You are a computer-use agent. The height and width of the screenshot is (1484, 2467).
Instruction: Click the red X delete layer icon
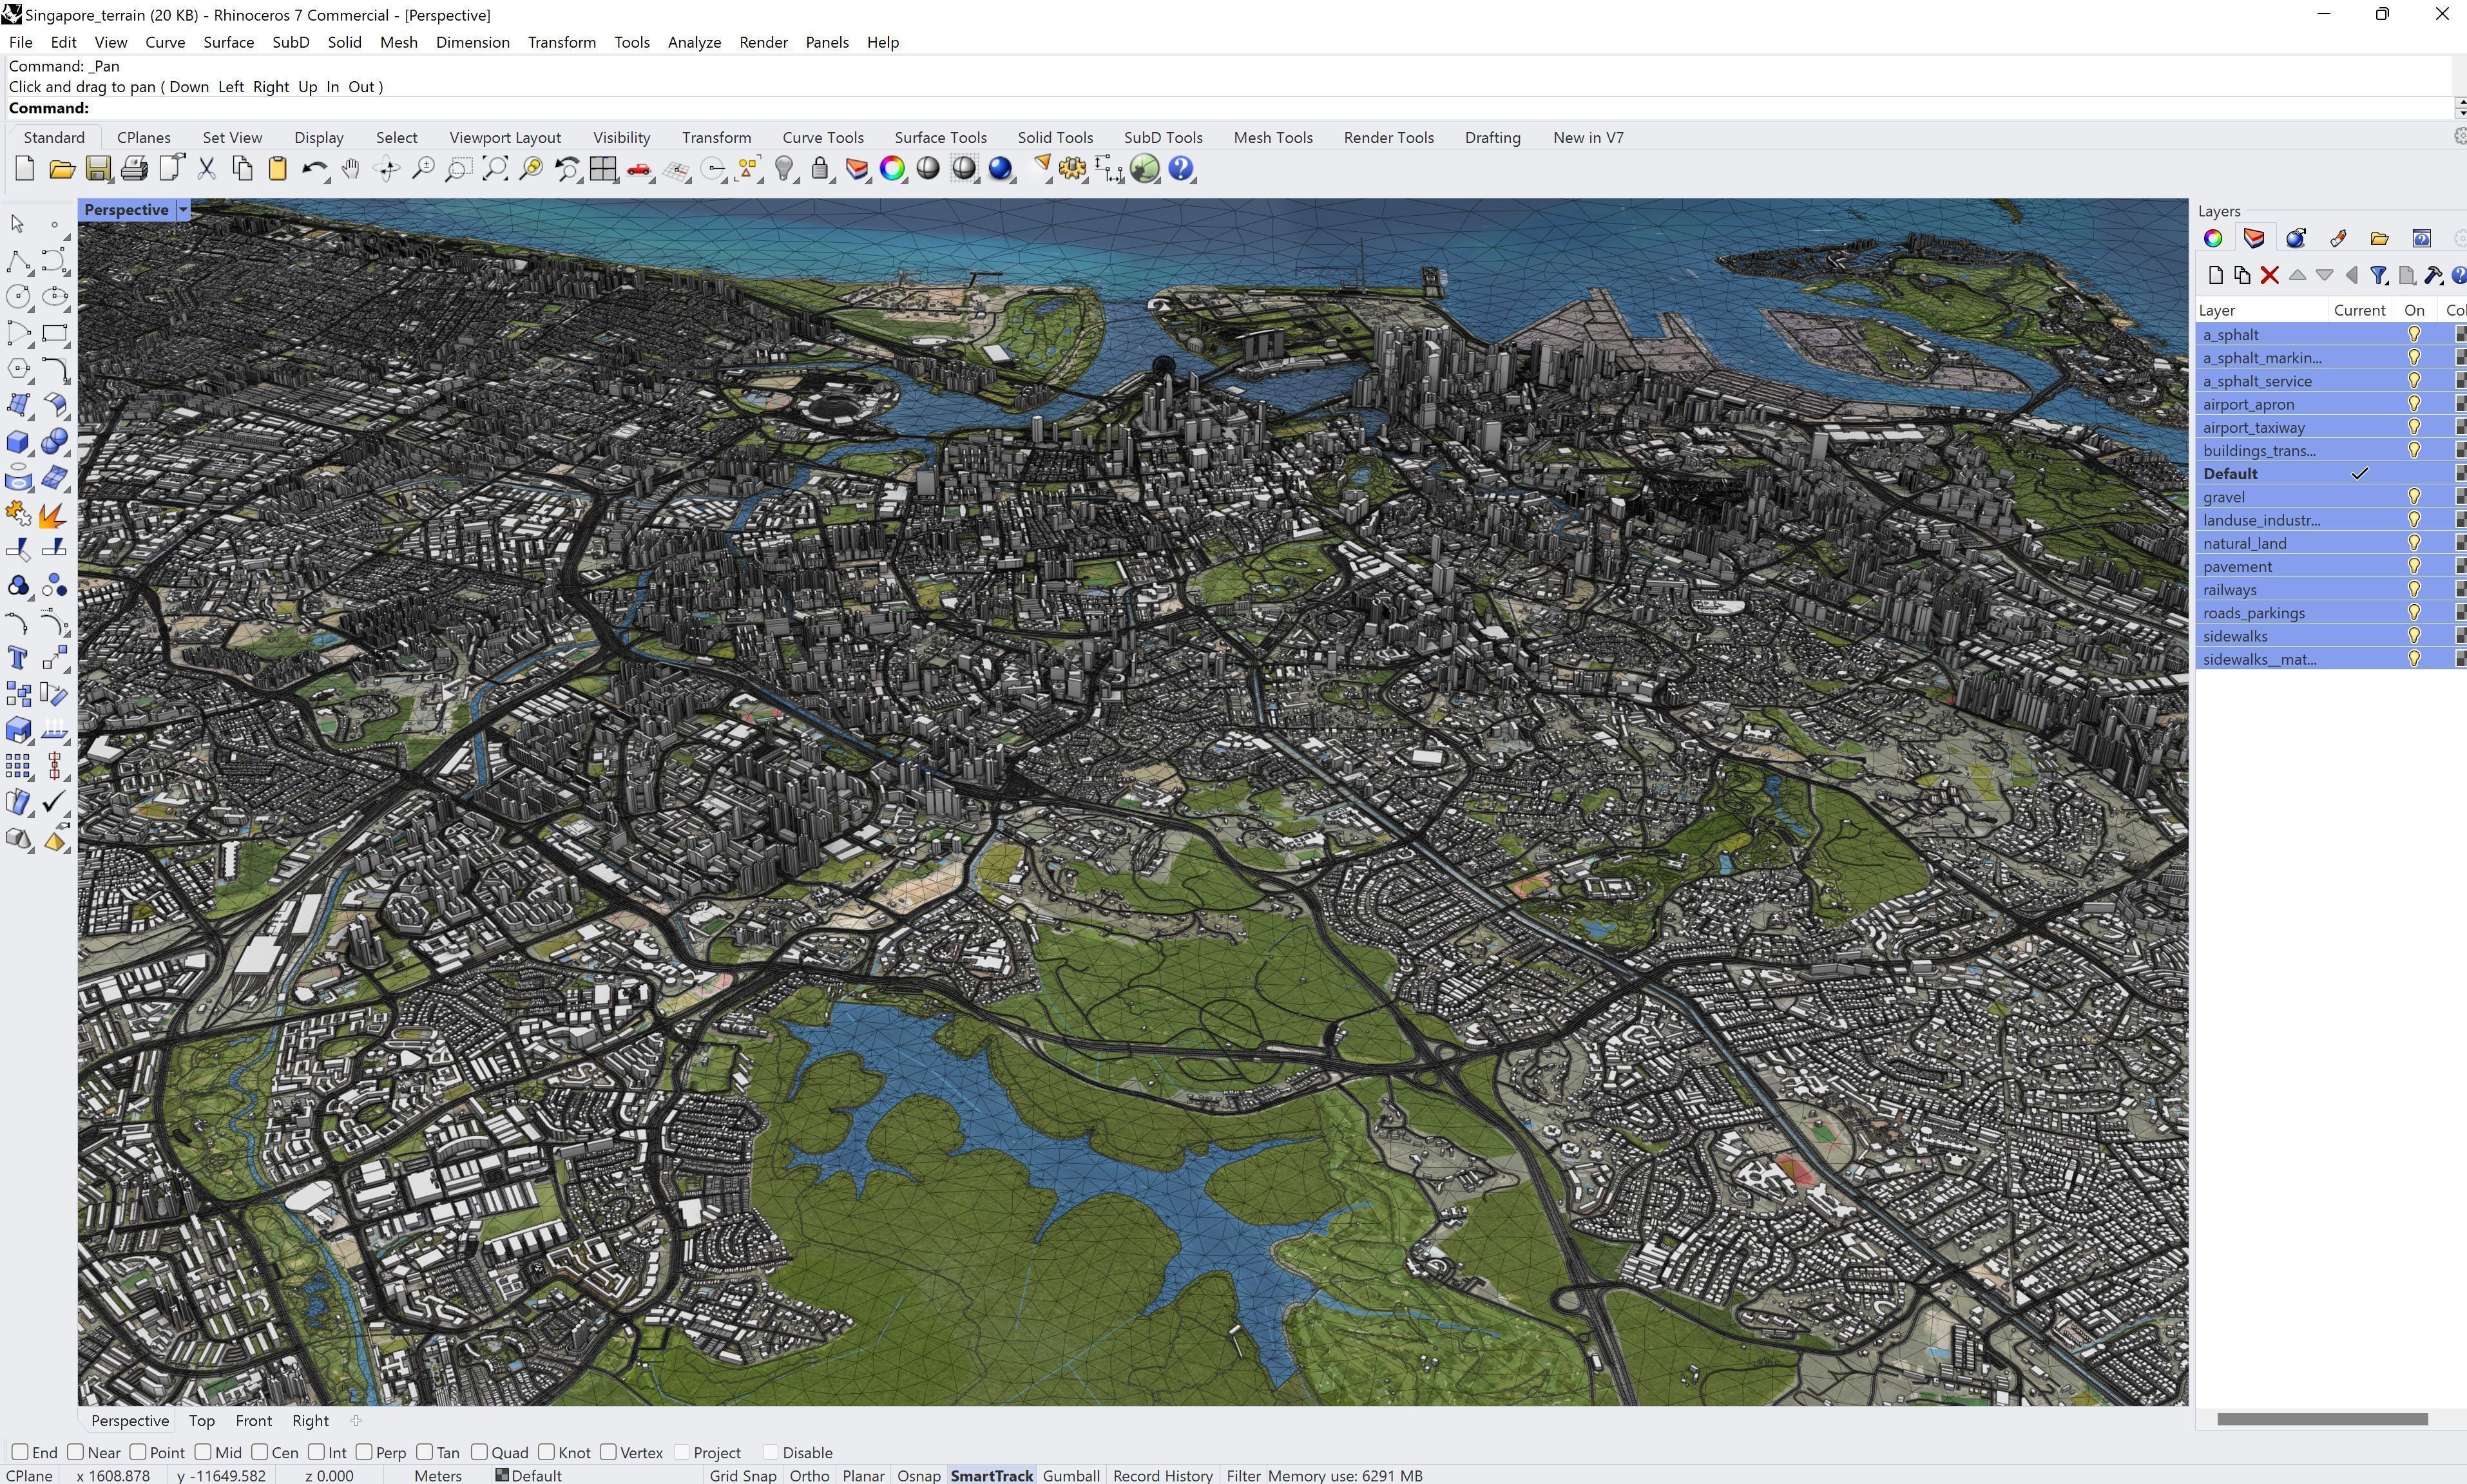click(x=2269, y=276)
